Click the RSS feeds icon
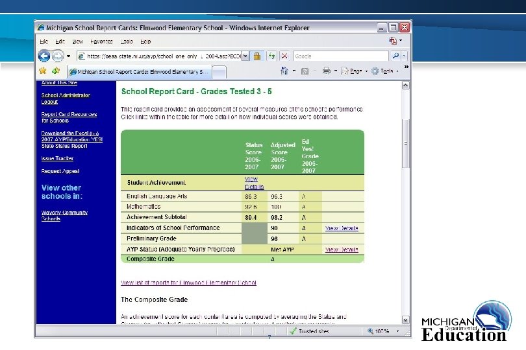Viewport: 526px width, 350px height. (x=305, y=71)
